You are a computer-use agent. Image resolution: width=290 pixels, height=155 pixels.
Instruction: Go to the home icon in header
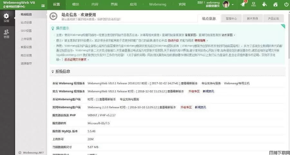(x=276, y=4)
